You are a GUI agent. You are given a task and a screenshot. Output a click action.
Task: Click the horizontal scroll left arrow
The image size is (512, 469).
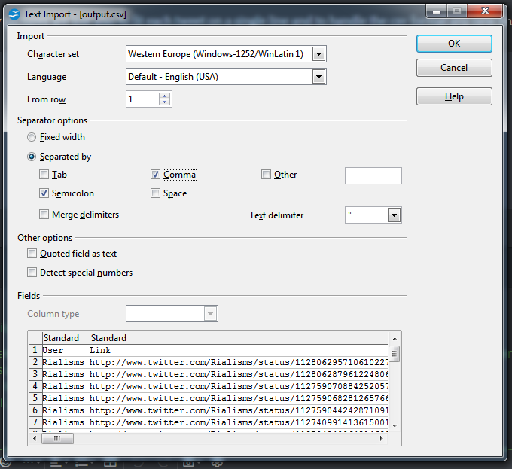tap(35, 438)
